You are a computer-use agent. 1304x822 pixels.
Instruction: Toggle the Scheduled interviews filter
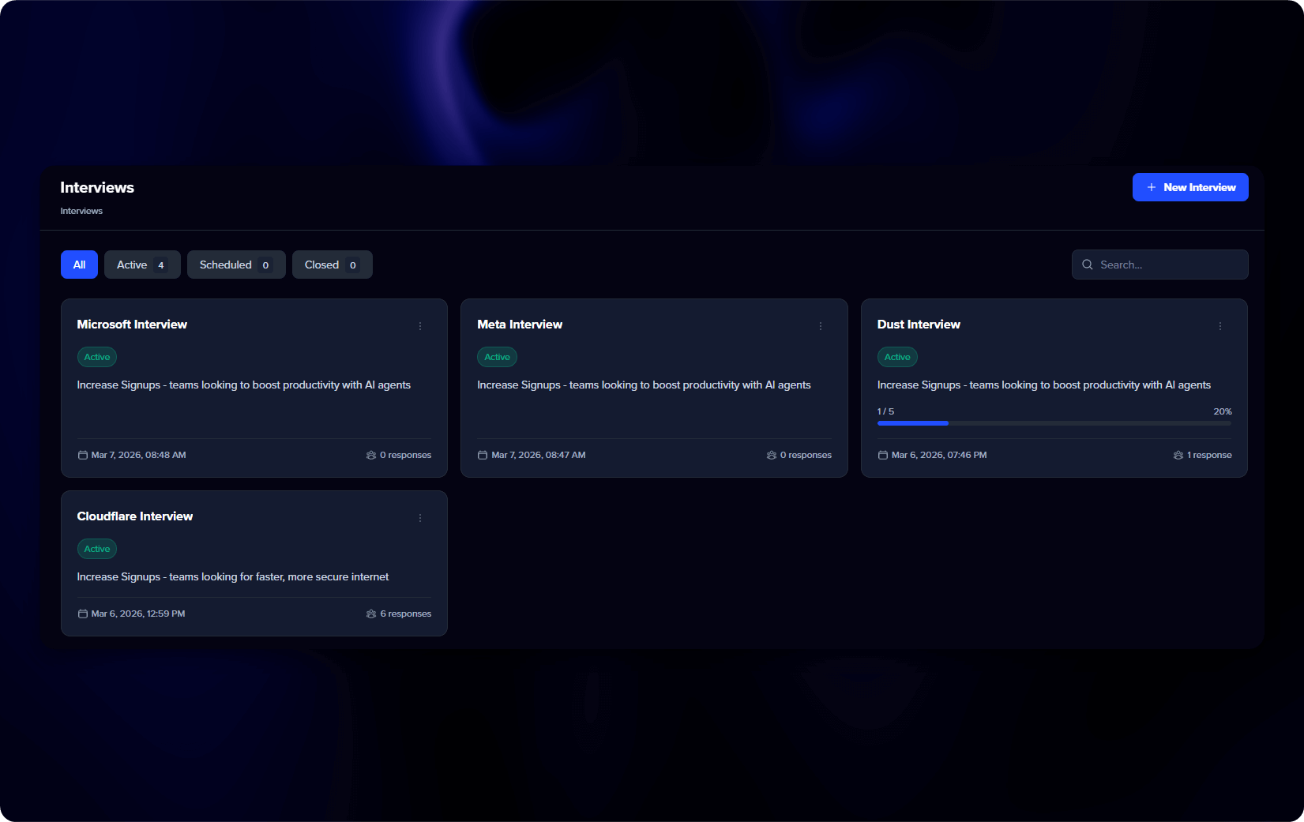click(235, 265)
